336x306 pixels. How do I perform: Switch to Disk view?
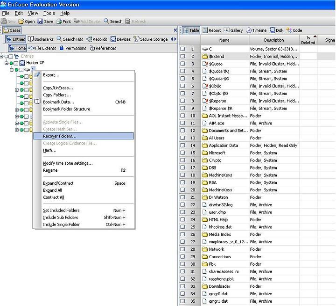[277, 30]
